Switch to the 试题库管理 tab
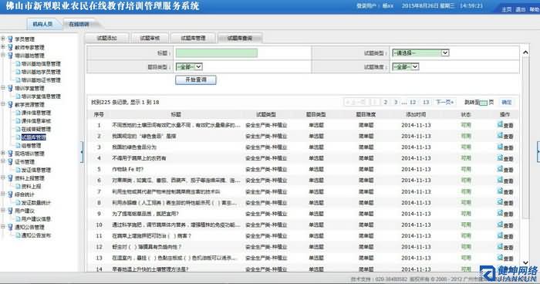The image size is (540, 284). click(x=193, y=39)
